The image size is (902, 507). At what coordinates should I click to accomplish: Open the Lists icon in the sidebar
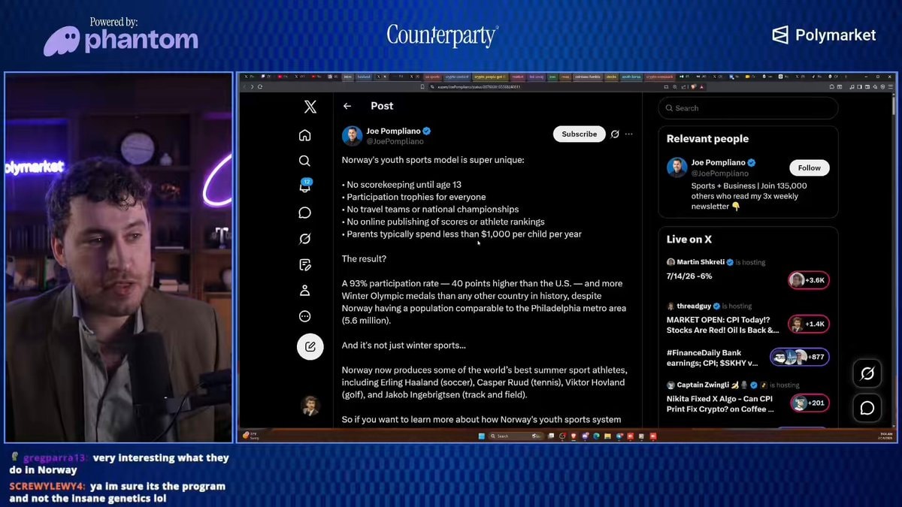pos(304,264)
